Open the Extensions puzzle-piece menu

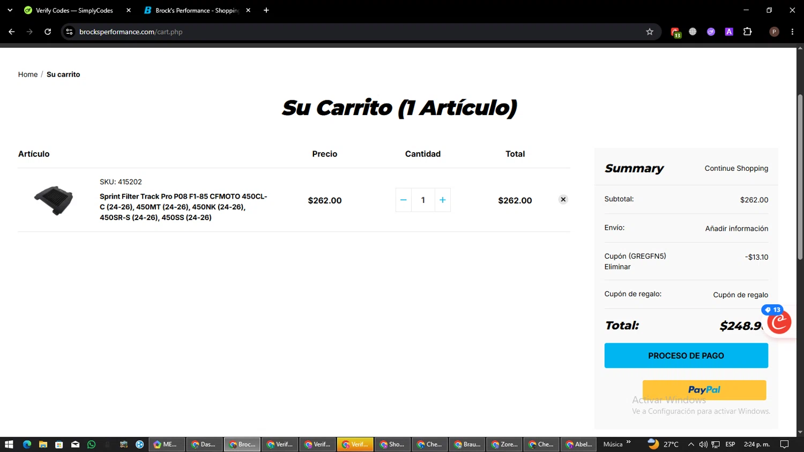(747, 32)
